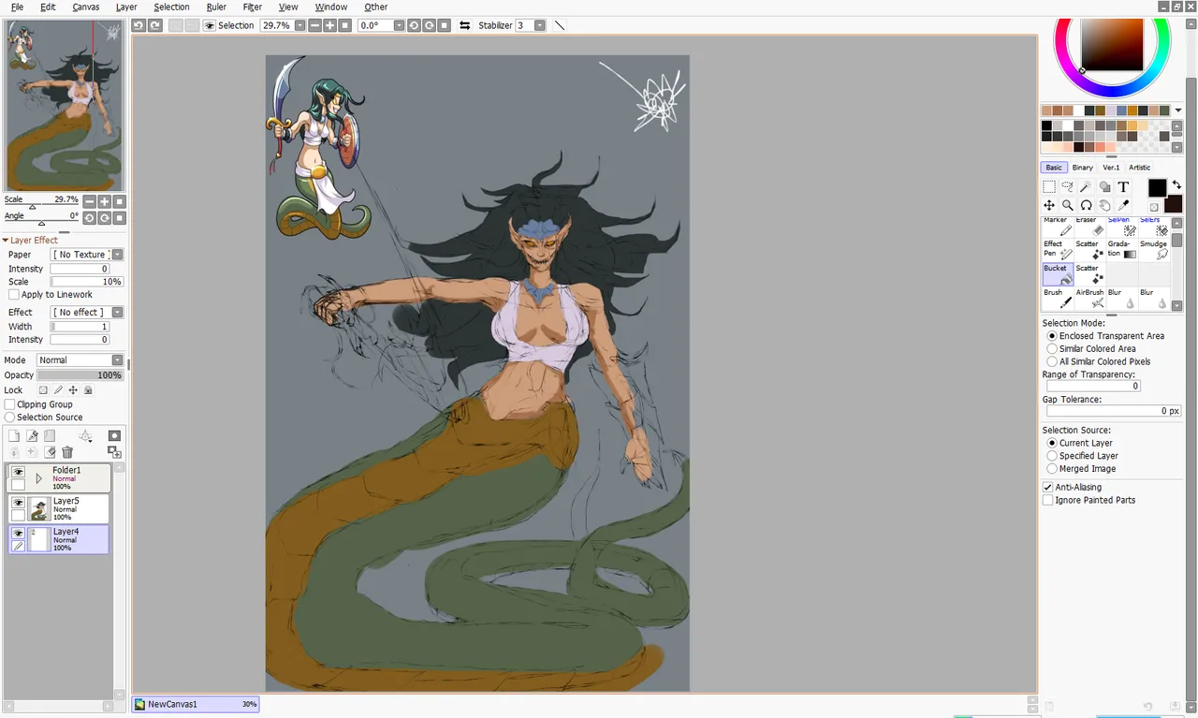Viewport: 1198px width, 718px height.
Task: Choose the Brush tool
Action: pyautogui.click(x=1058, y=299)
